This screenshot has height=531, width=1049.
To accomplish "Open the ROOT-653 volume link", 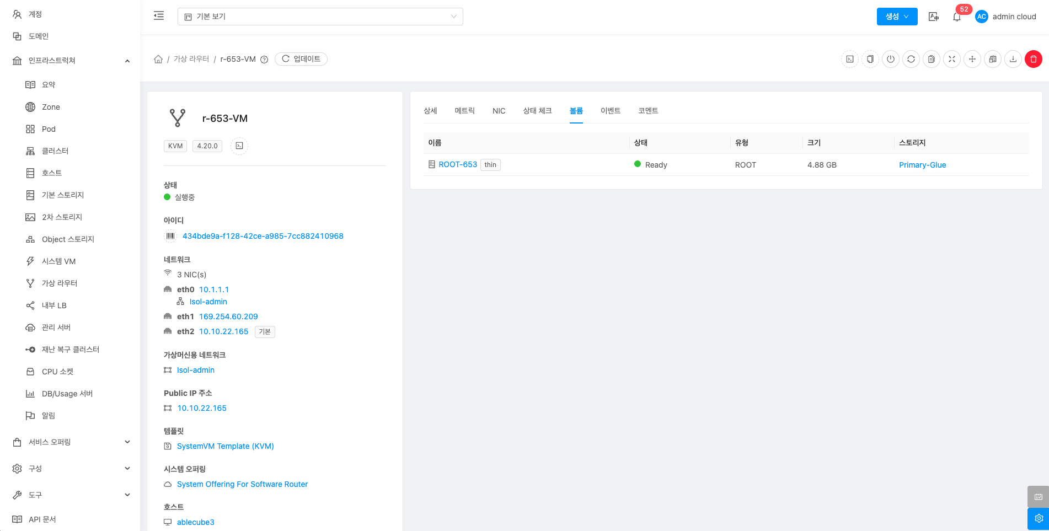I will (457, 165).
